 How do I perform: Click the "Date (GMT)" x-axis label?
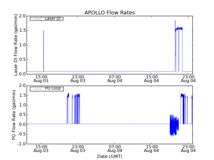(x=110, y=156)
